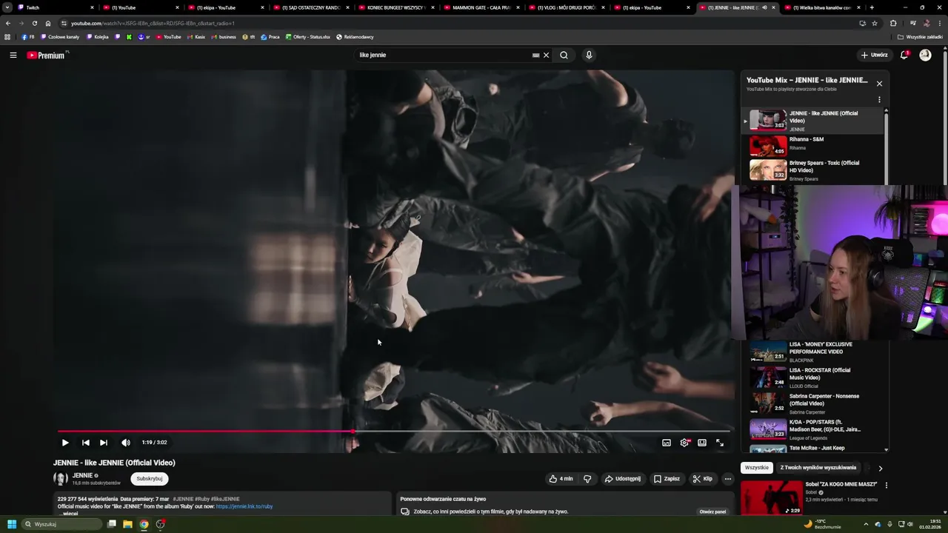Switch to the KONIEC BUNGEE browser tab
Viewport: 948px width, 533px height.
click(x=396, y=7)
